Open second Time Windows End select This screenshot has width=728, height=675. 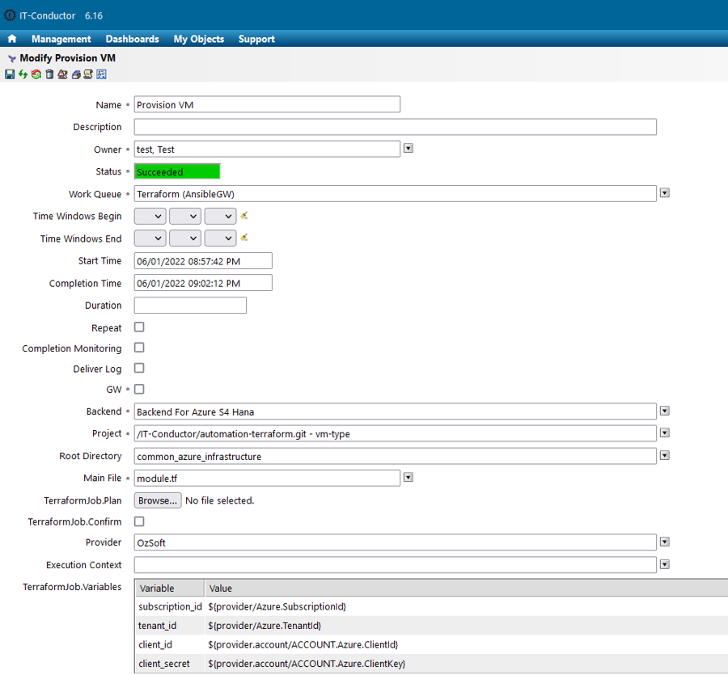(x=185, y=238)
